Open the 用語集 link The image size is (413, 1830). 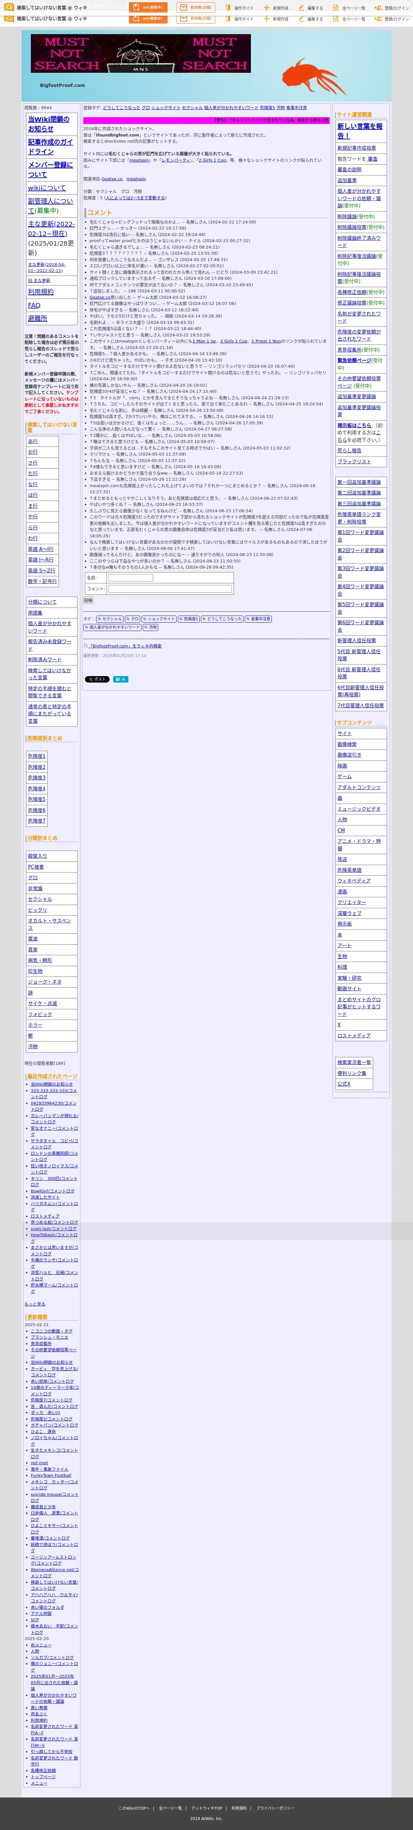[x=35, y=612]
